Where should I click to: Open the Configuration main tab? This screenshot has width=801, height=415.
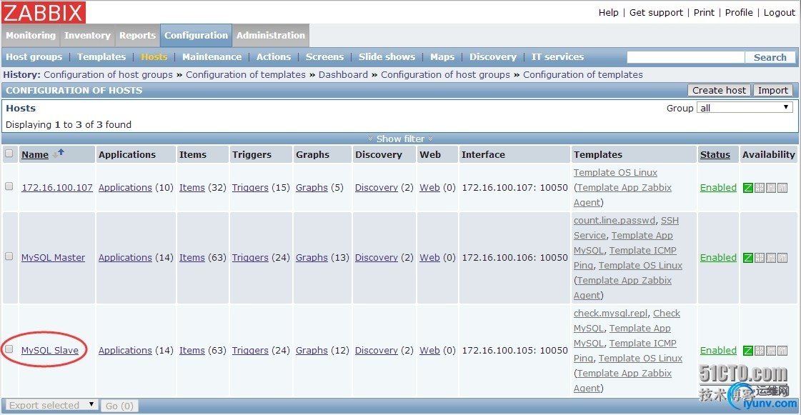(x=196, y=35)
